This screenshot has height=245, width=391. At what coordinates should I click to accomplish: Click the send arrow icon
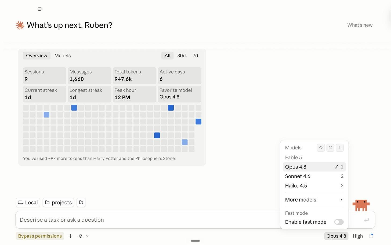click(366, 220)
